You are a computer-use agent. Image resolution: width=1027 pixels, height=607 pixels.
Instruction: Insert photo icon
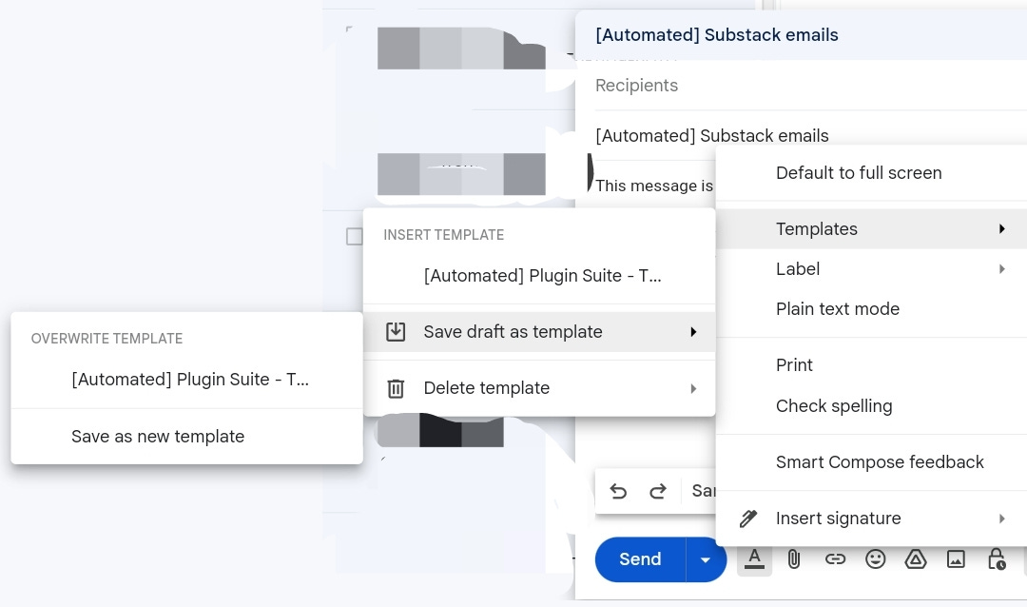pyautogui.click(x=956, y=559)
